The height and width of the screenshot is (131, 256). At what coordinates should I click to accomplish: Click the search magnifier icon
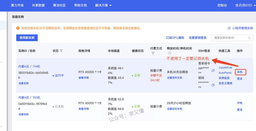point(249,38)
